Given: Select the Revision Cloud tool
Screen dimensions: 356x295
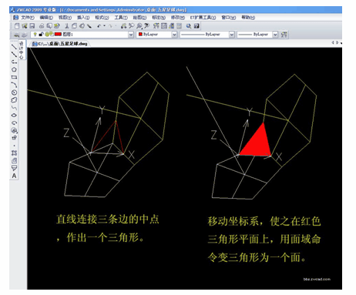Looking at the screenshot, I should click(x=14, y=100).
